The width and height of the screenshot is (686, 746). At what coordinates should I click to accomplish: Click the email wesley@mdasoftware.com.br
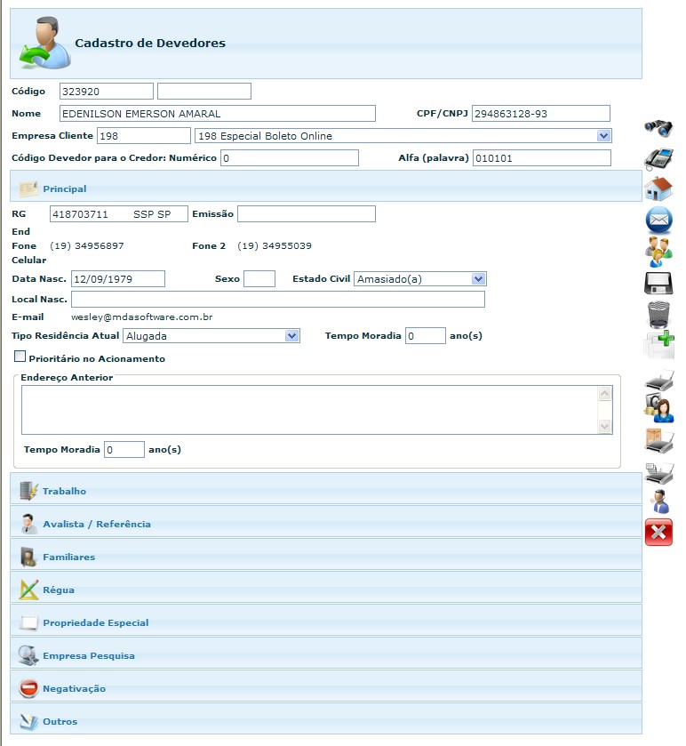pyautogui.click(x=141, y=317)
